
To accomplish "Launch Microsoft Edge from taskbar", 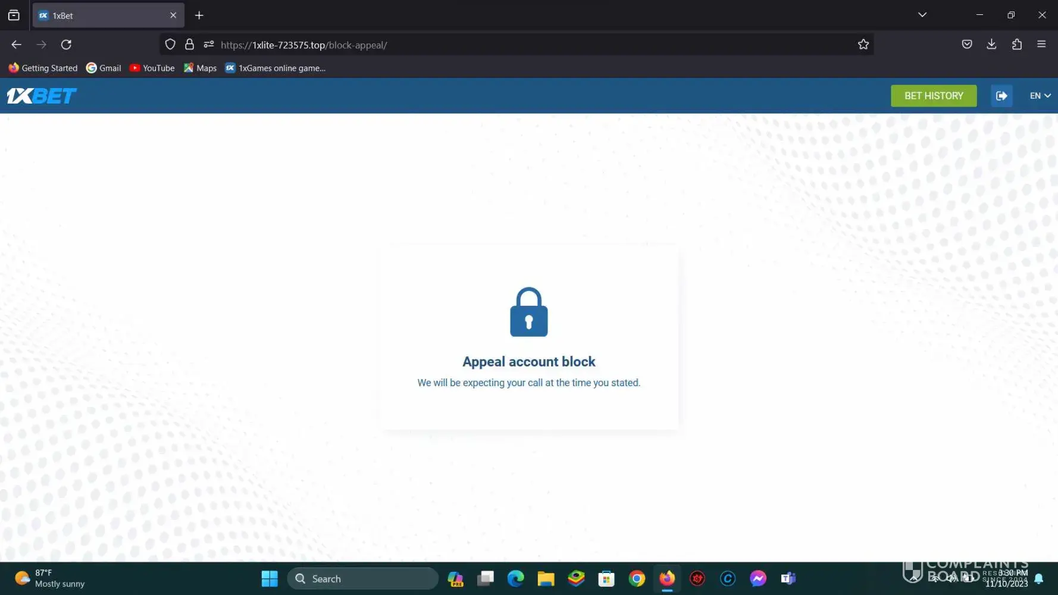I will click(x=516, y=578).
